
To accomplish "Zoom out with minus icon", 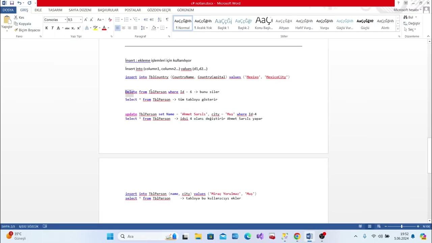I will [x=386, y=226].
